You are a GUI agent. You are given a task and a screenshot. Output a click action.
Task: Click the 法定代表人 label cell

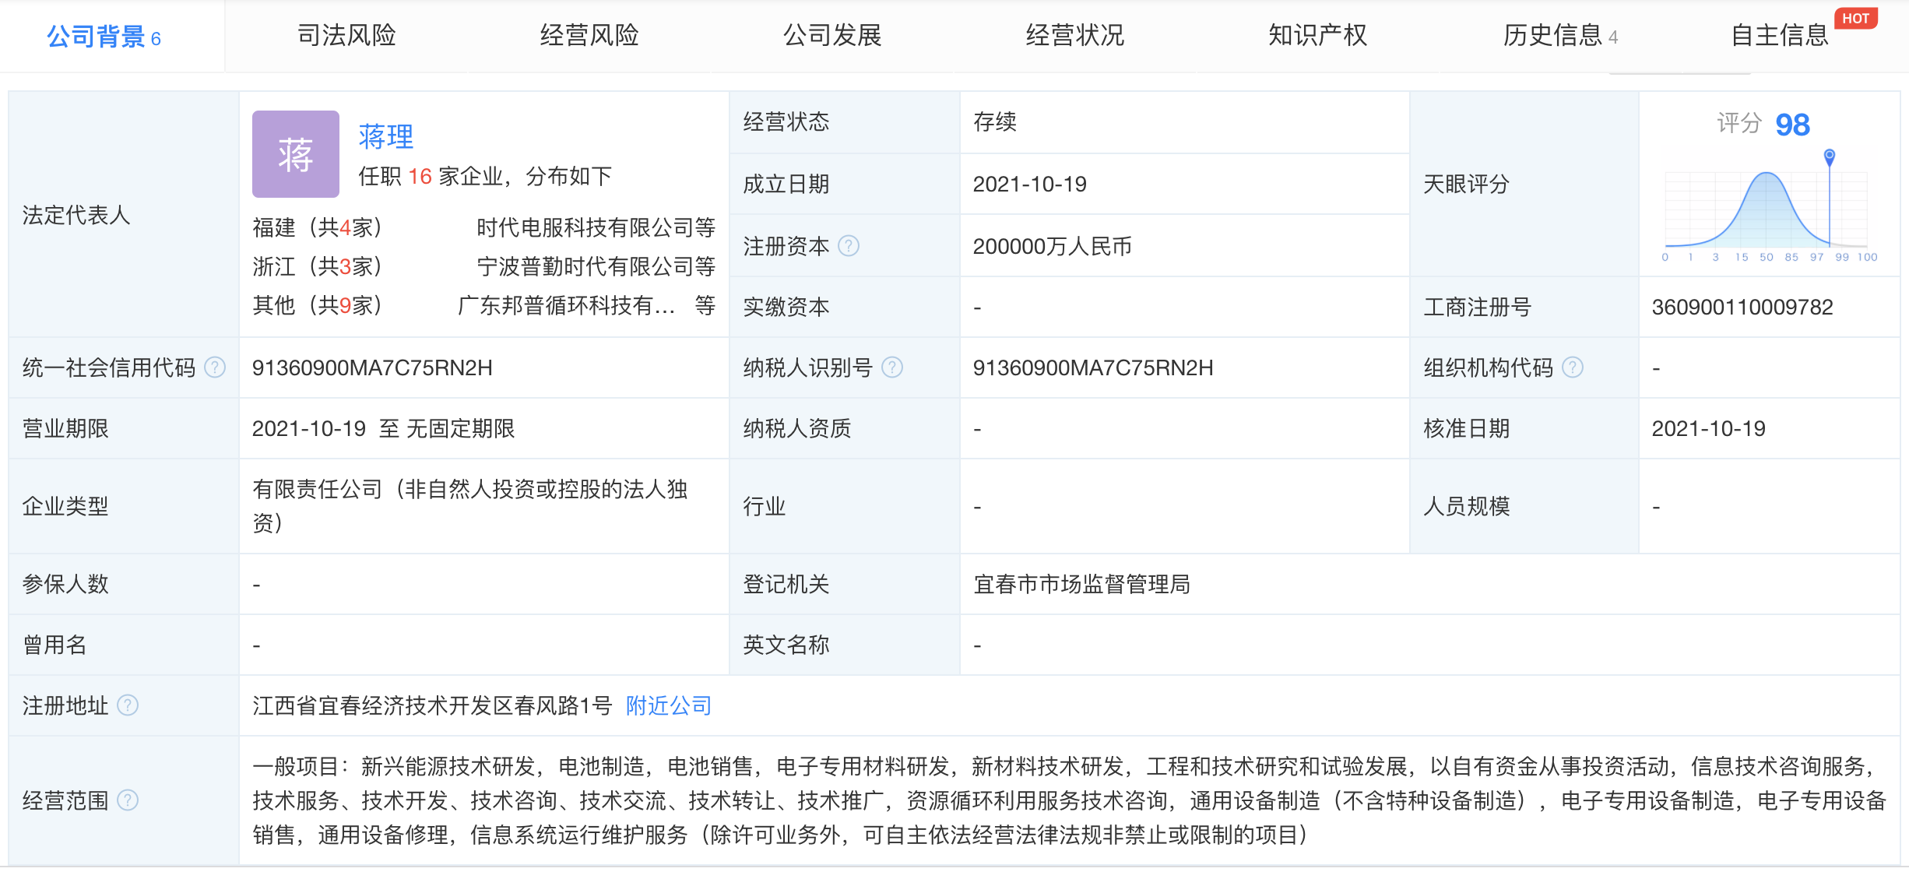[123, 214]
